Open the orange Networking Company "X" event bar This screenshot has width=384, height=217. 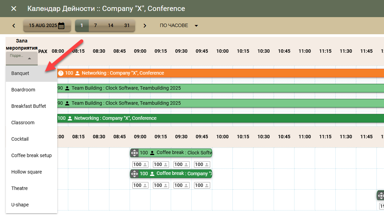pyautogui.click(x=220, y=73)
